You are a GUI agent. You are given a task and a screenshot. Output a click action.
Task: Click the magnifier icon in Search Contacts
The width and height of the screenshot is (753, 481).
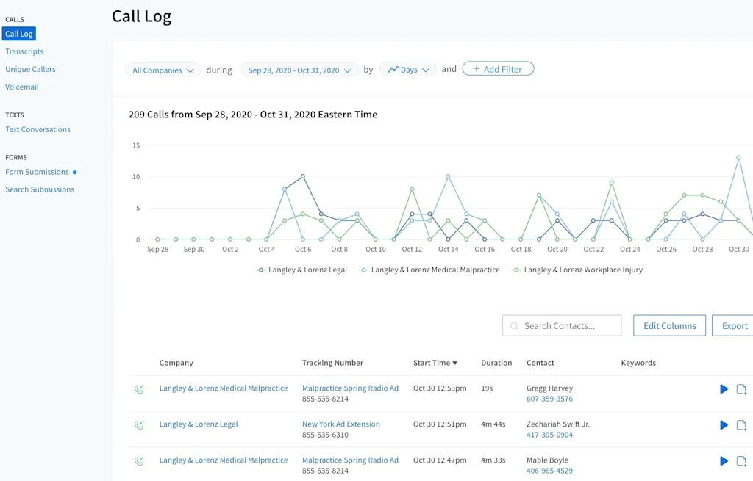point(514,326)
